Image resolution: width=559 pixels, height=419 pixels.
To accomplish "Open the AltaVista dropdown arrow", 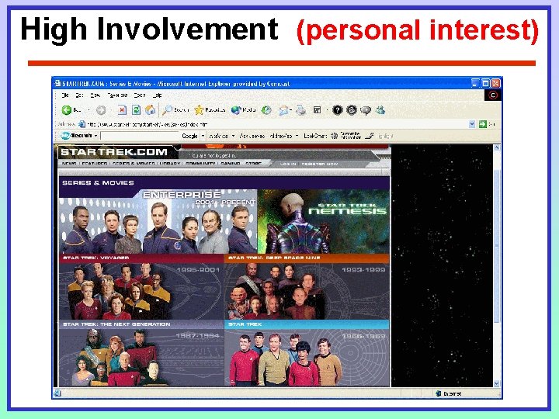I will click(x=233, y=136).
